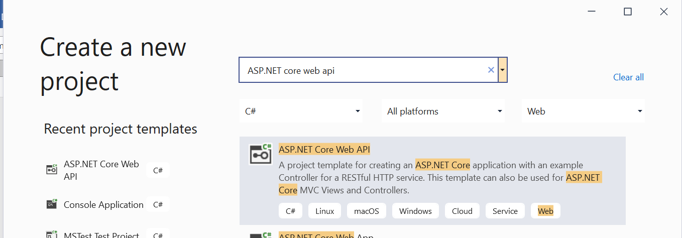Click the Clear all filters link
The height and width of the screenshot is (238, 682).
tap(628, 77)
